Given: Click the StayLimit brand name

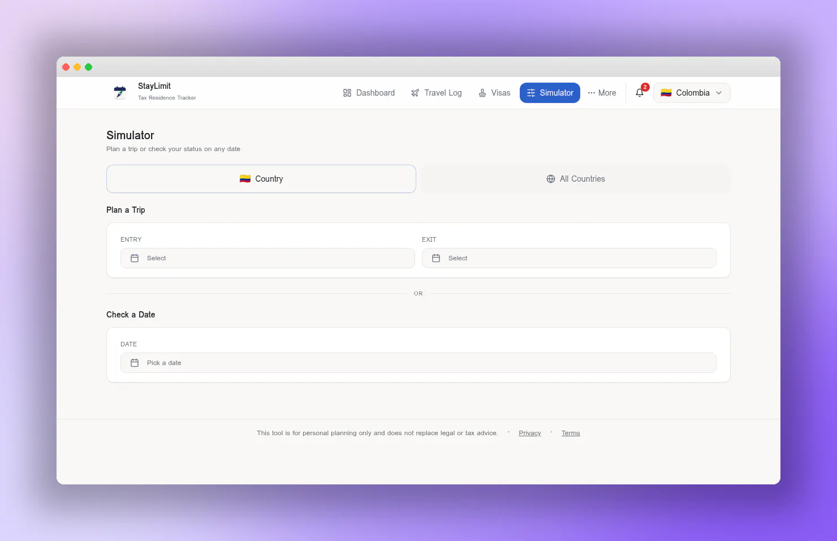Looking at the screenshot, I should tap(154, 86).
